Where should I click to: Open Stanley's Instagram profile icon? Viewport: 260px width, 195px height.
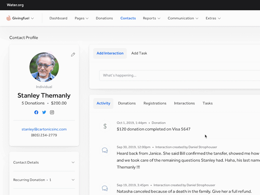[52, 112]
